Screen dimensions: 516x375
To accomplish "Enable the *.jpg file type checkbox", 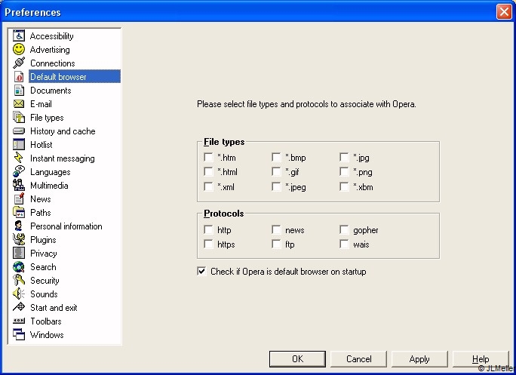I will [344, 157].
